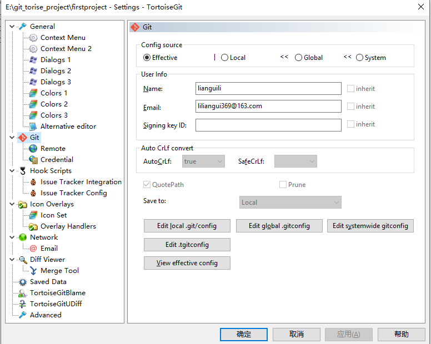Click the Colors 1 palette icon
The height and width of the screenshot is (344, 431).
(33, 93)
